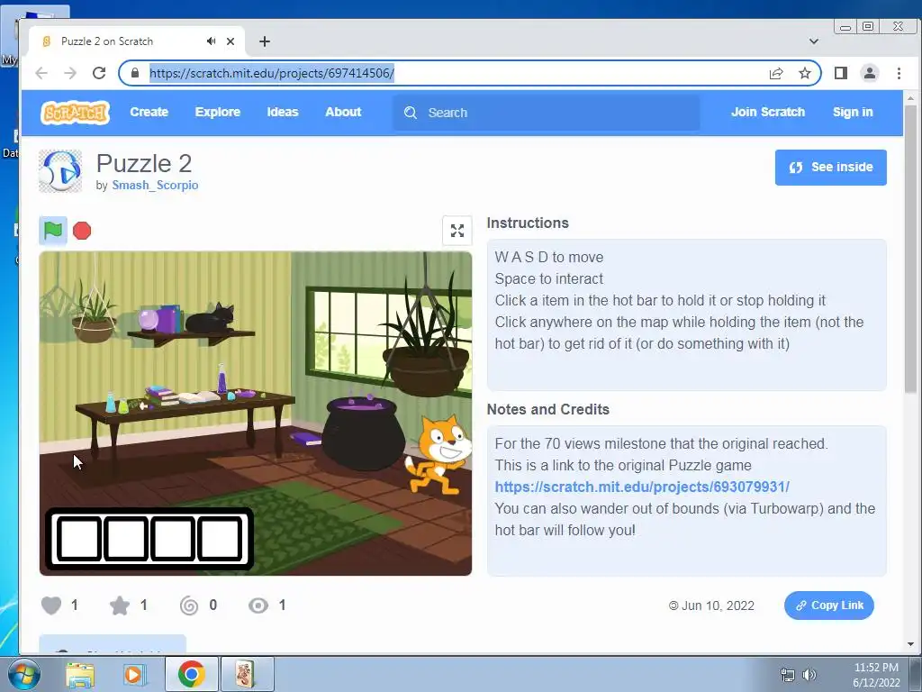922x692 pixels.
Task: Open the Smash_Scorpio avatar thumbnail
Action: coord(60,171)
